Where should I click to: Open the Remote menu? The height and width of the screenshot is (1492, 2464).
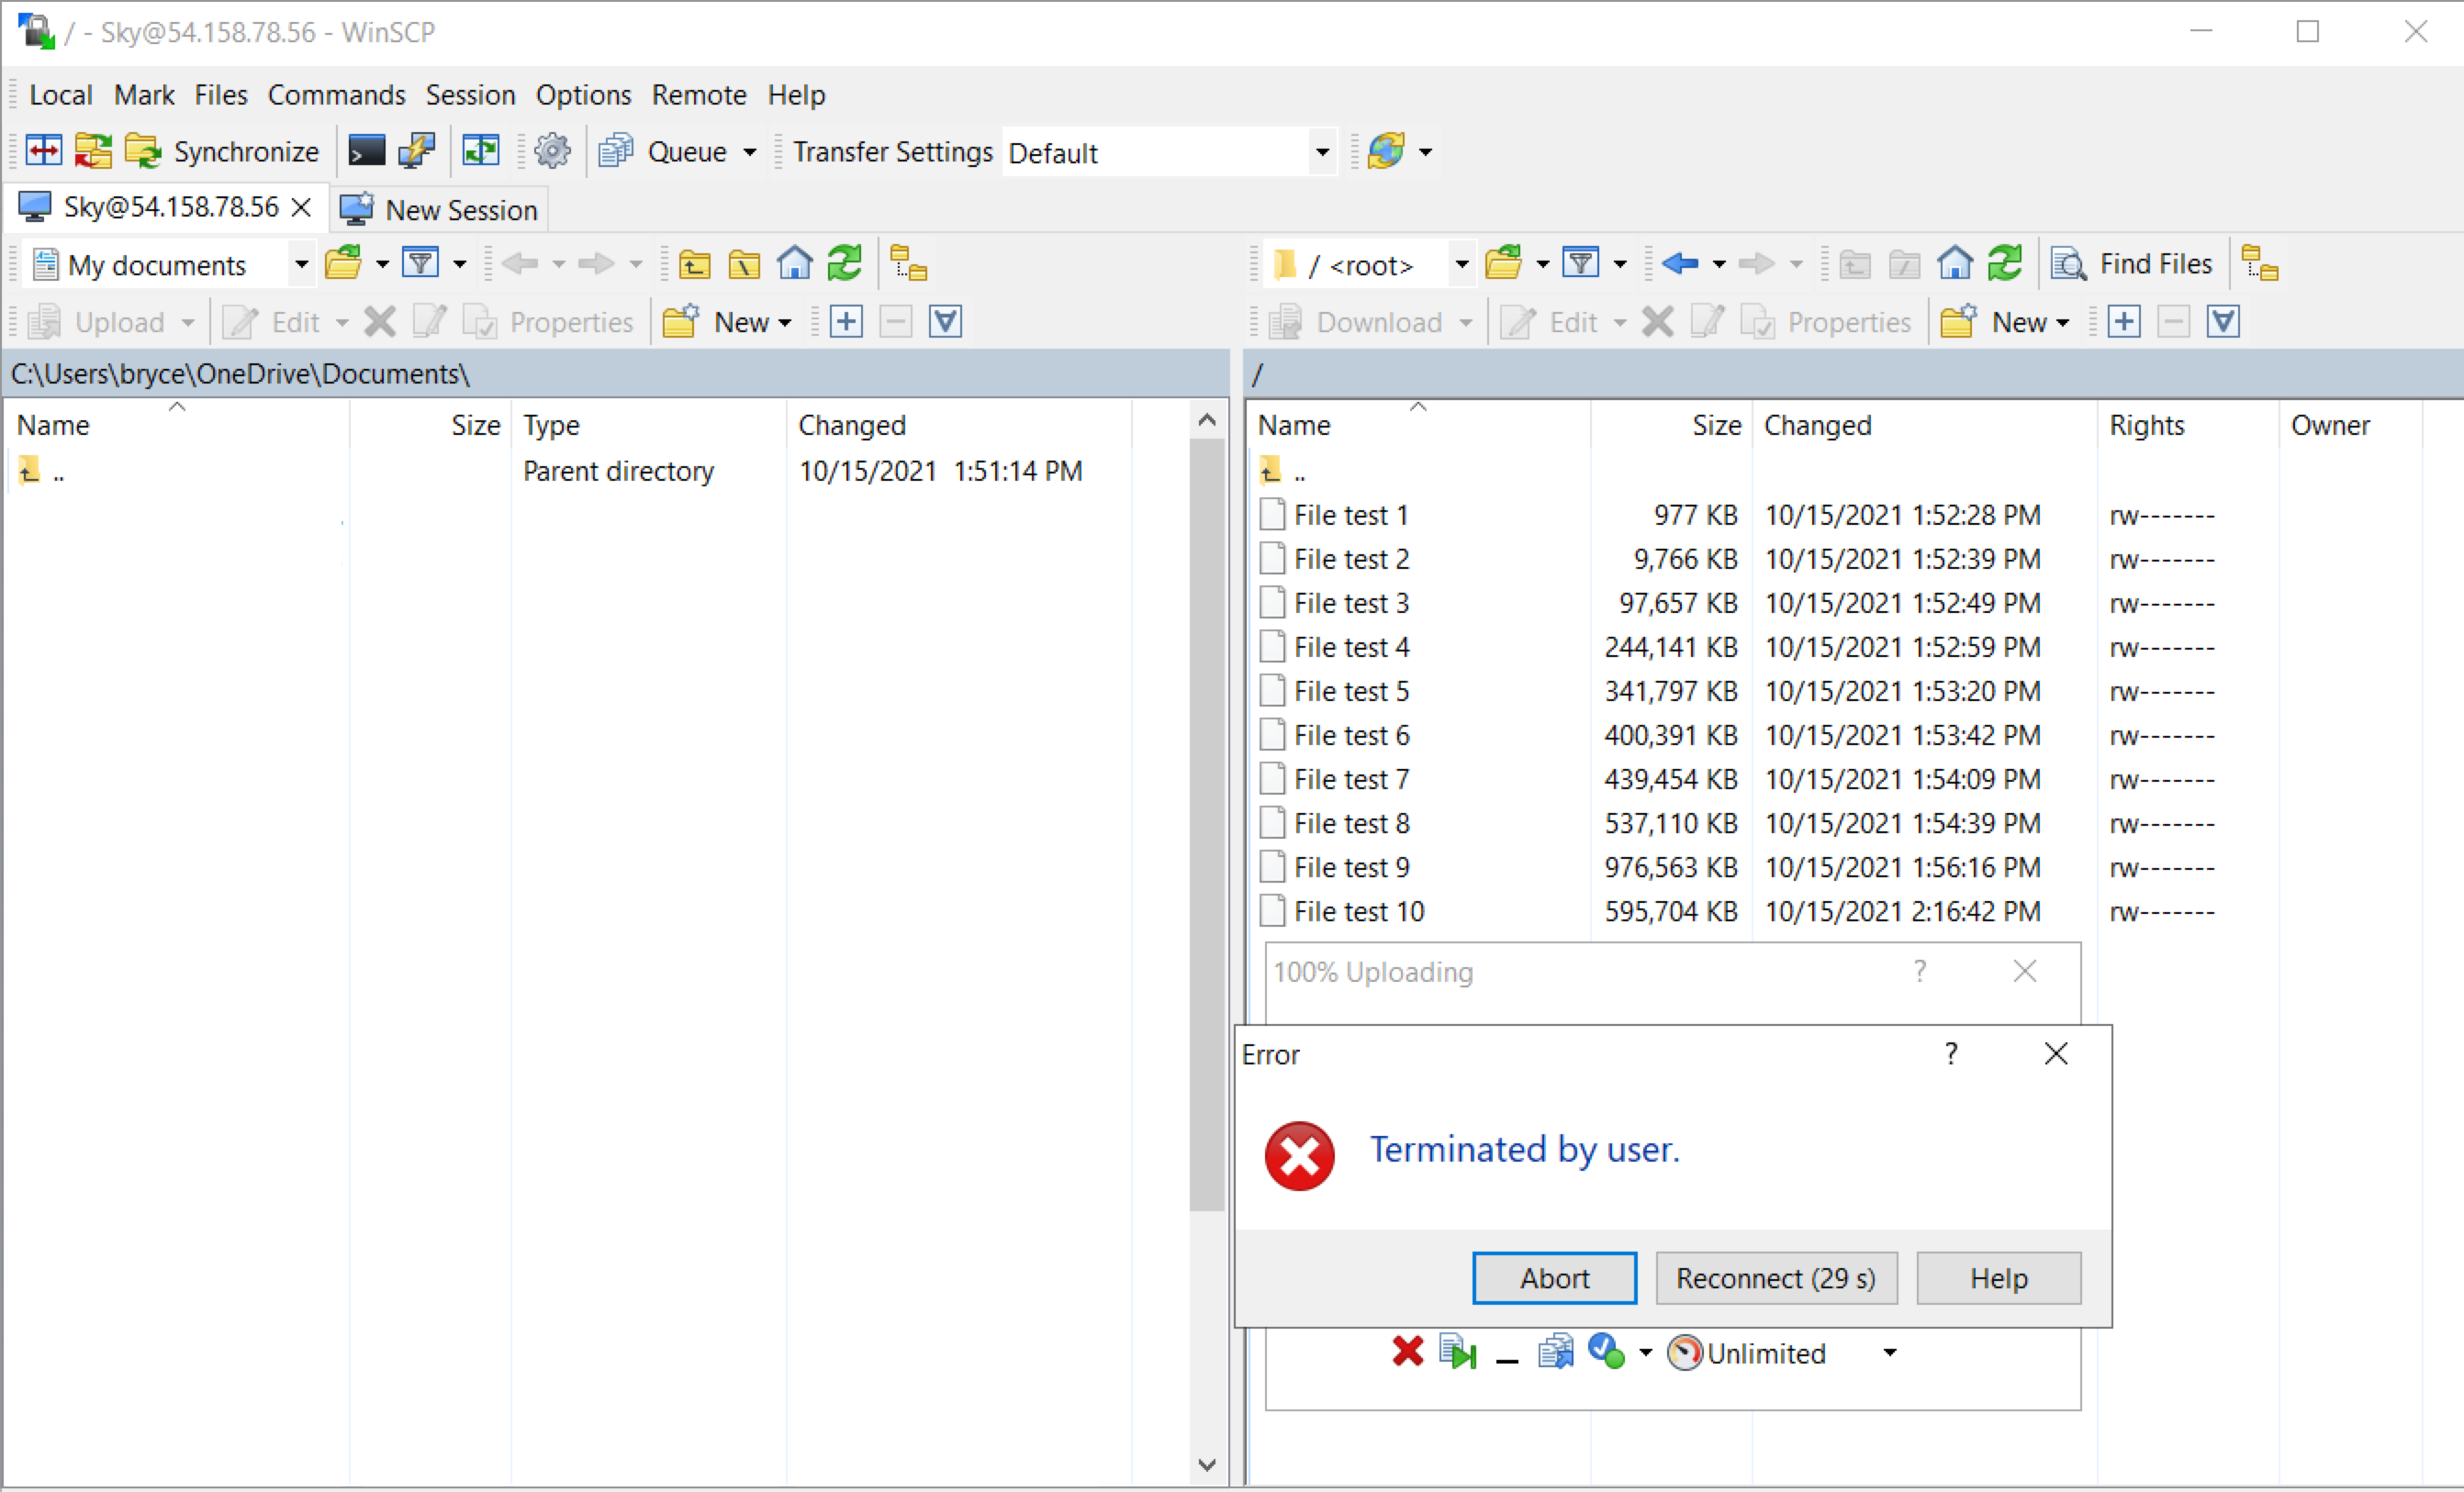click(x=699, y=95)
